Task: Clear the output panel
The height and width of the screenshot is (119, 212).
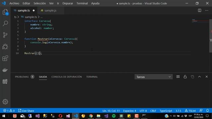Action: coord(178,77)
